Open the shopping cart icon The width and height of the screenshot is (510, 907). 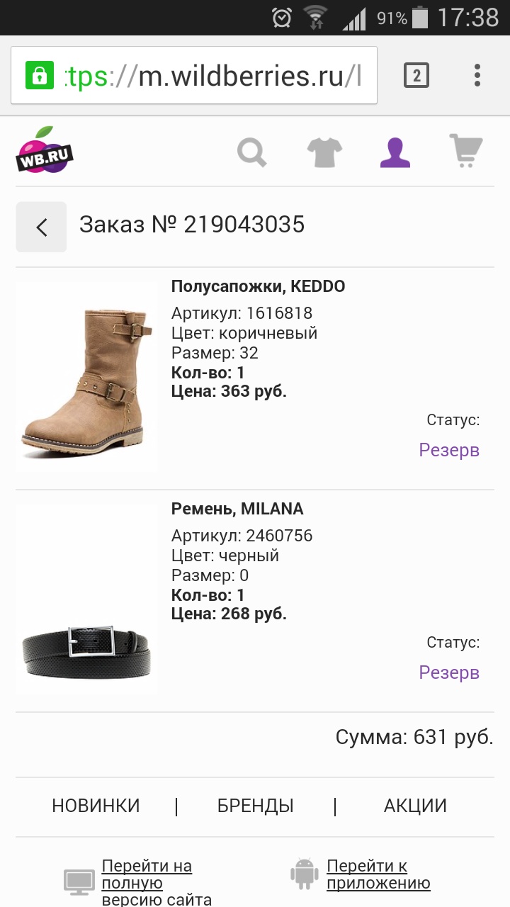point(465,151)
